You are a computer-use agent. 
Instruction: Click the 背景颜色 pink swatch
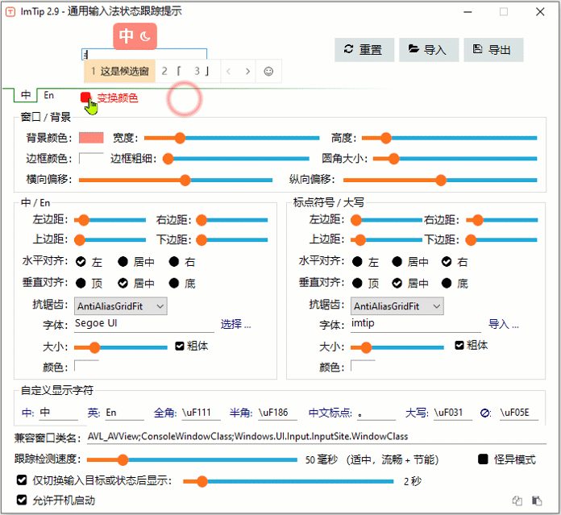[91, 138]
